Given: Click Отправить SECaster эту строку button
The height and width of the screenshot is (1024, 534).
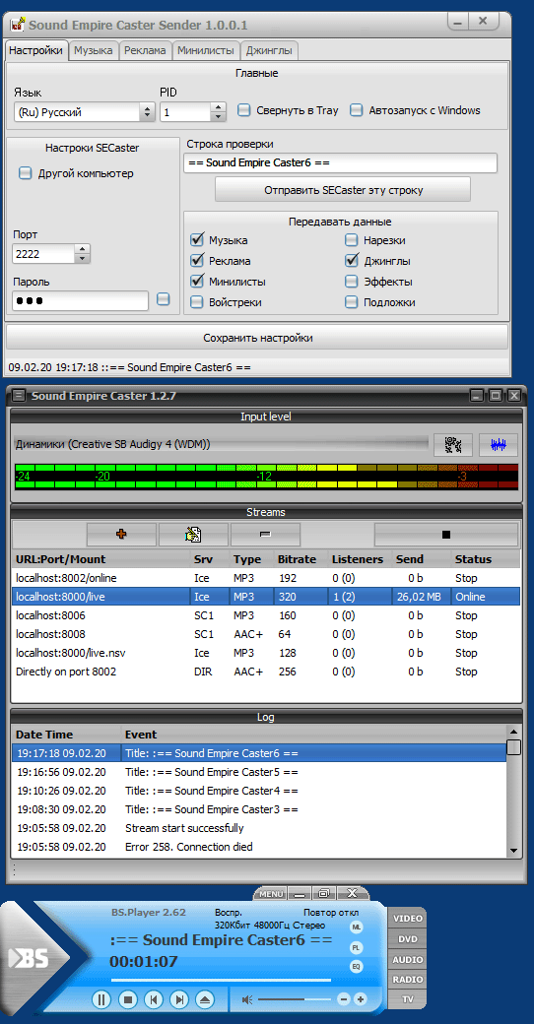Looking at the screenshot, I should [x=343, y=190].
